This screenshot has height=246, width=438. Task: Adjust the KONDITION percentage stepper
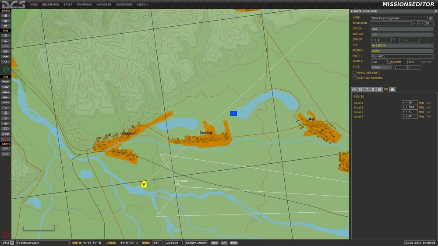pos(425,24)
